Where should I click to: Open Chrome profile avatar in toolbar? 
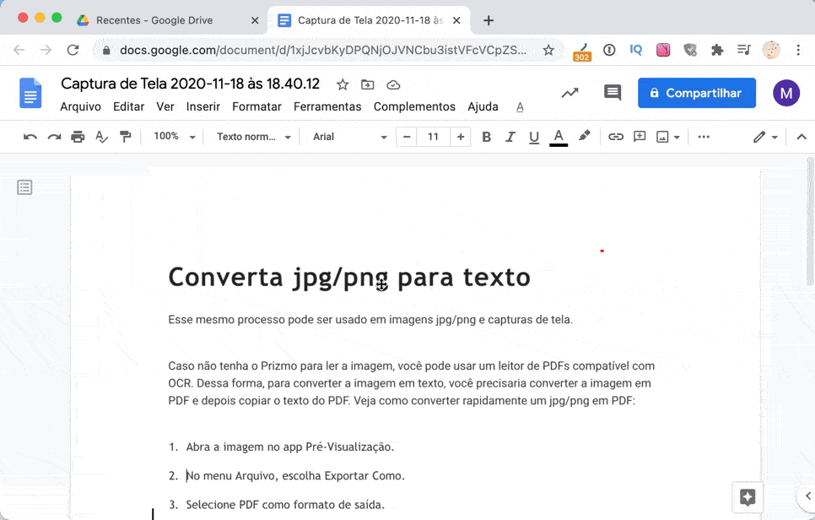(x=771, y=50)
